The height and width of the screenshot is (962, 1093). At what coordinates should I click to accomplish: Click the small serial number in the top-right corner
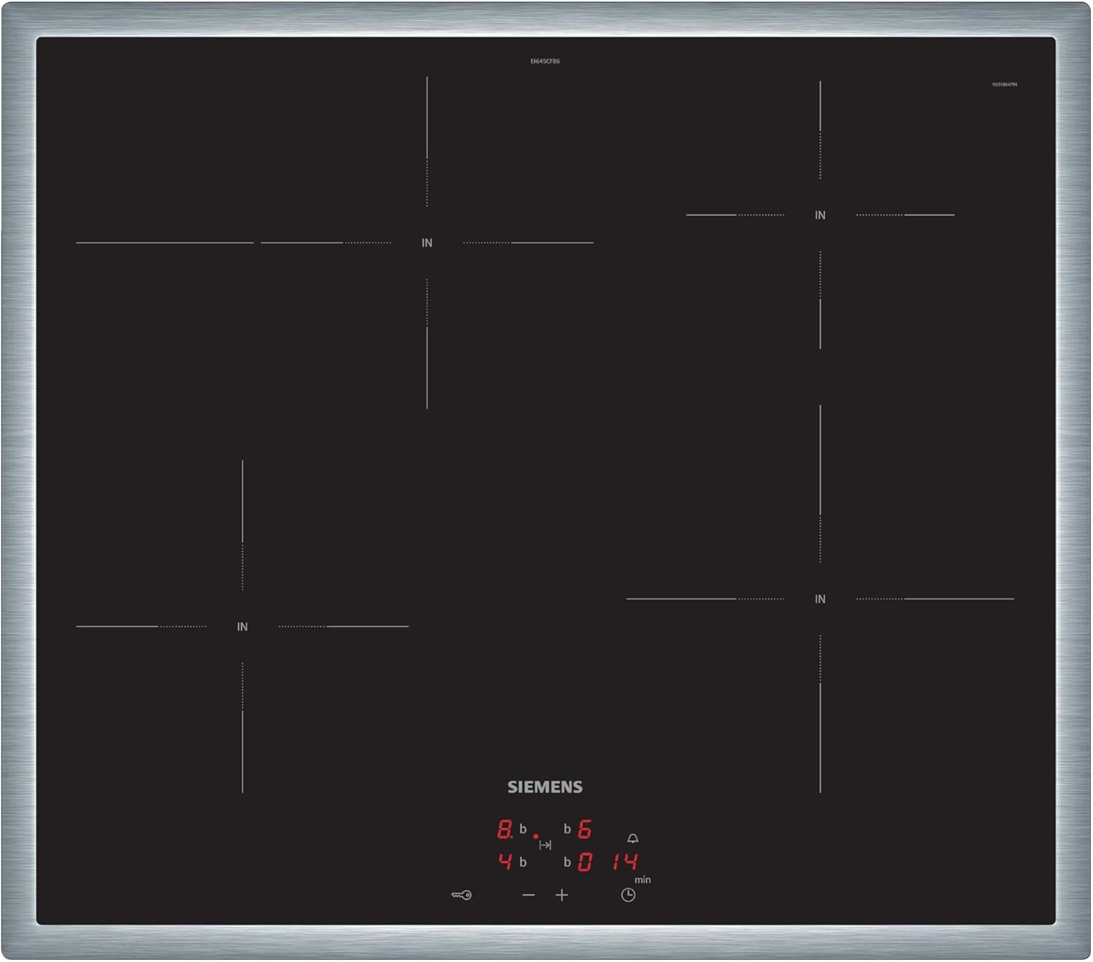pyautogui.click(x=1005, y=85)
